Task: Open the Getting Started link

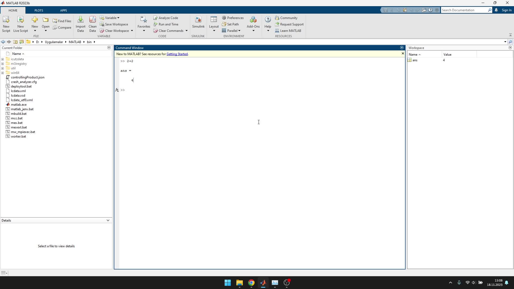Action: click(177, 54)
